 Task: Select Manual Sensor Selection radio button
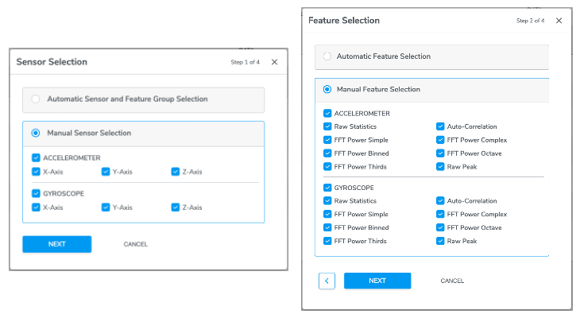click(x=36, y=133)
